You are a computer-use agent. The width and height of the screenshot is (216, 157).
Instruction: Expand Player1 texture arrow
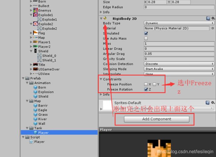31,42
